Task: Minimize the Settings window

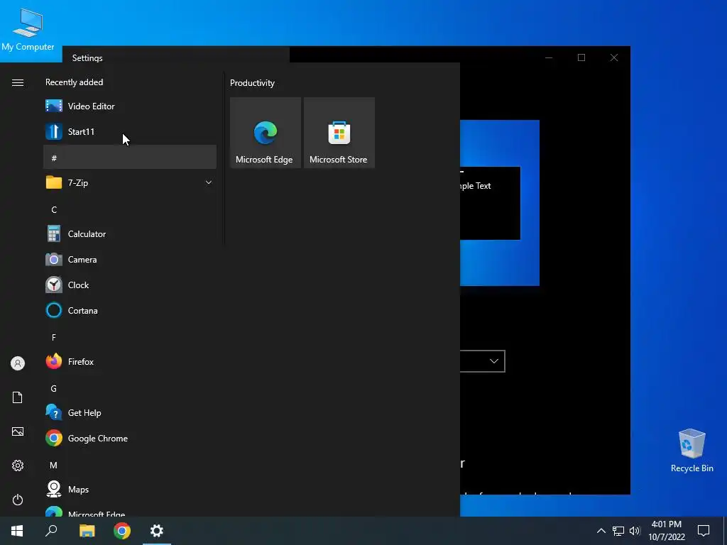Action: [549, 57]
